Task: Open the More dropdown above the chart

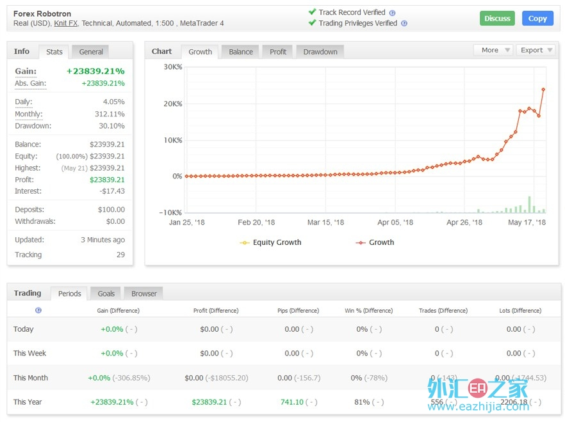Action: 493,50
